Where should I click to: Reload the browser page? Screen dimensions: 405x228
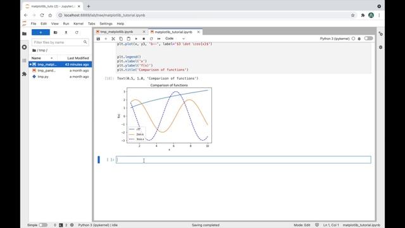coord(42,15)
